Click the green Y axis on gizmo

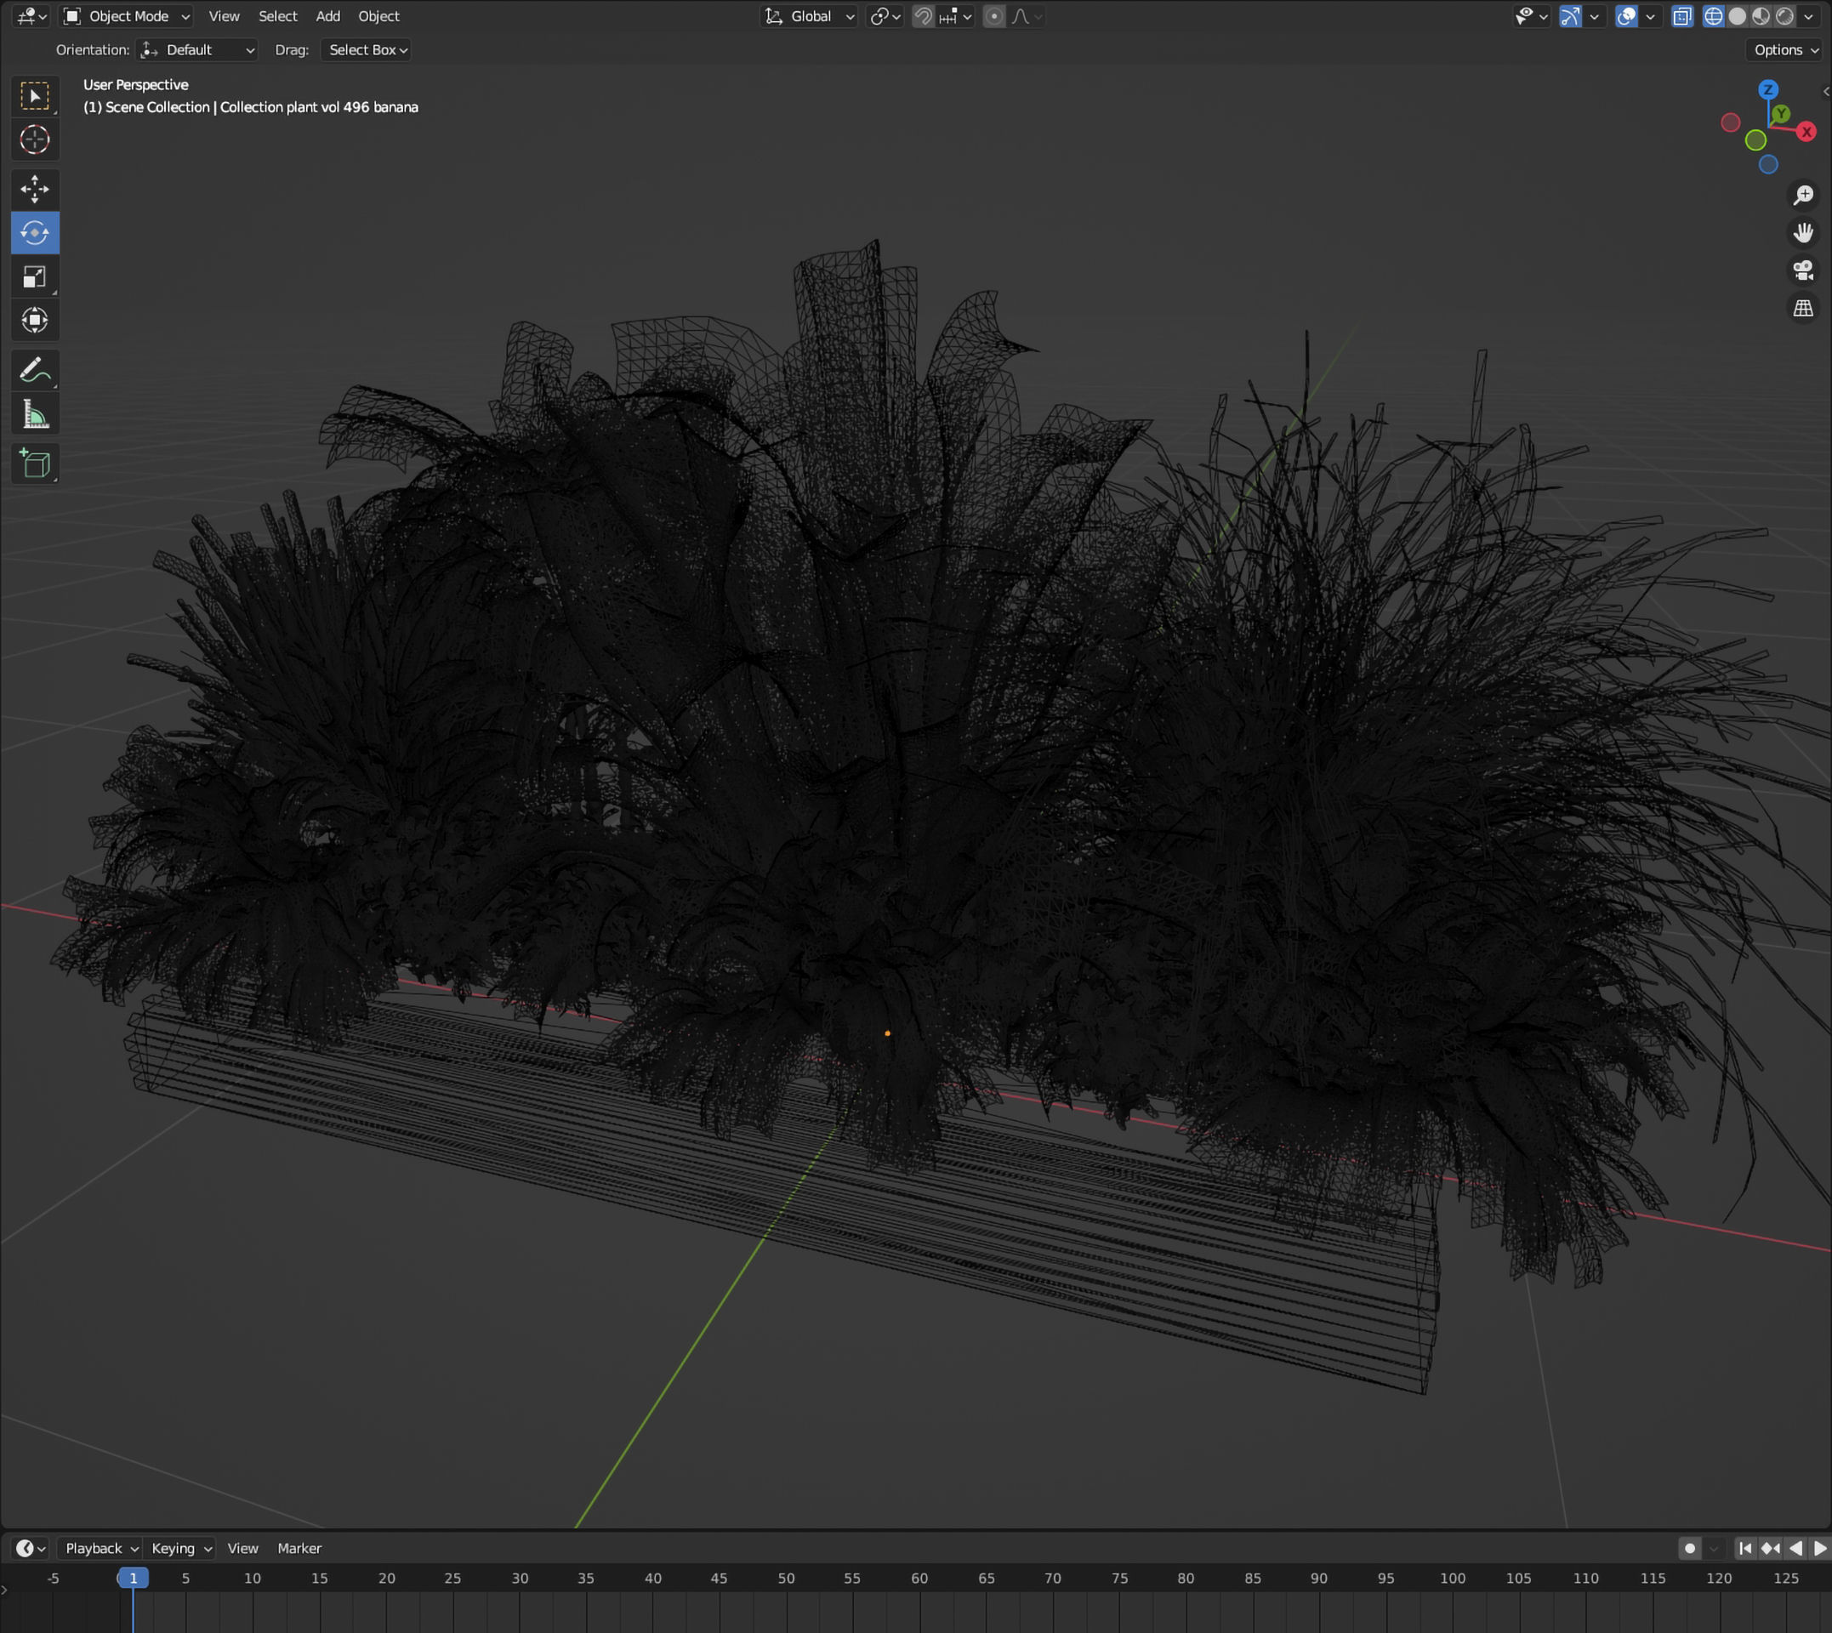[1781, 113]
